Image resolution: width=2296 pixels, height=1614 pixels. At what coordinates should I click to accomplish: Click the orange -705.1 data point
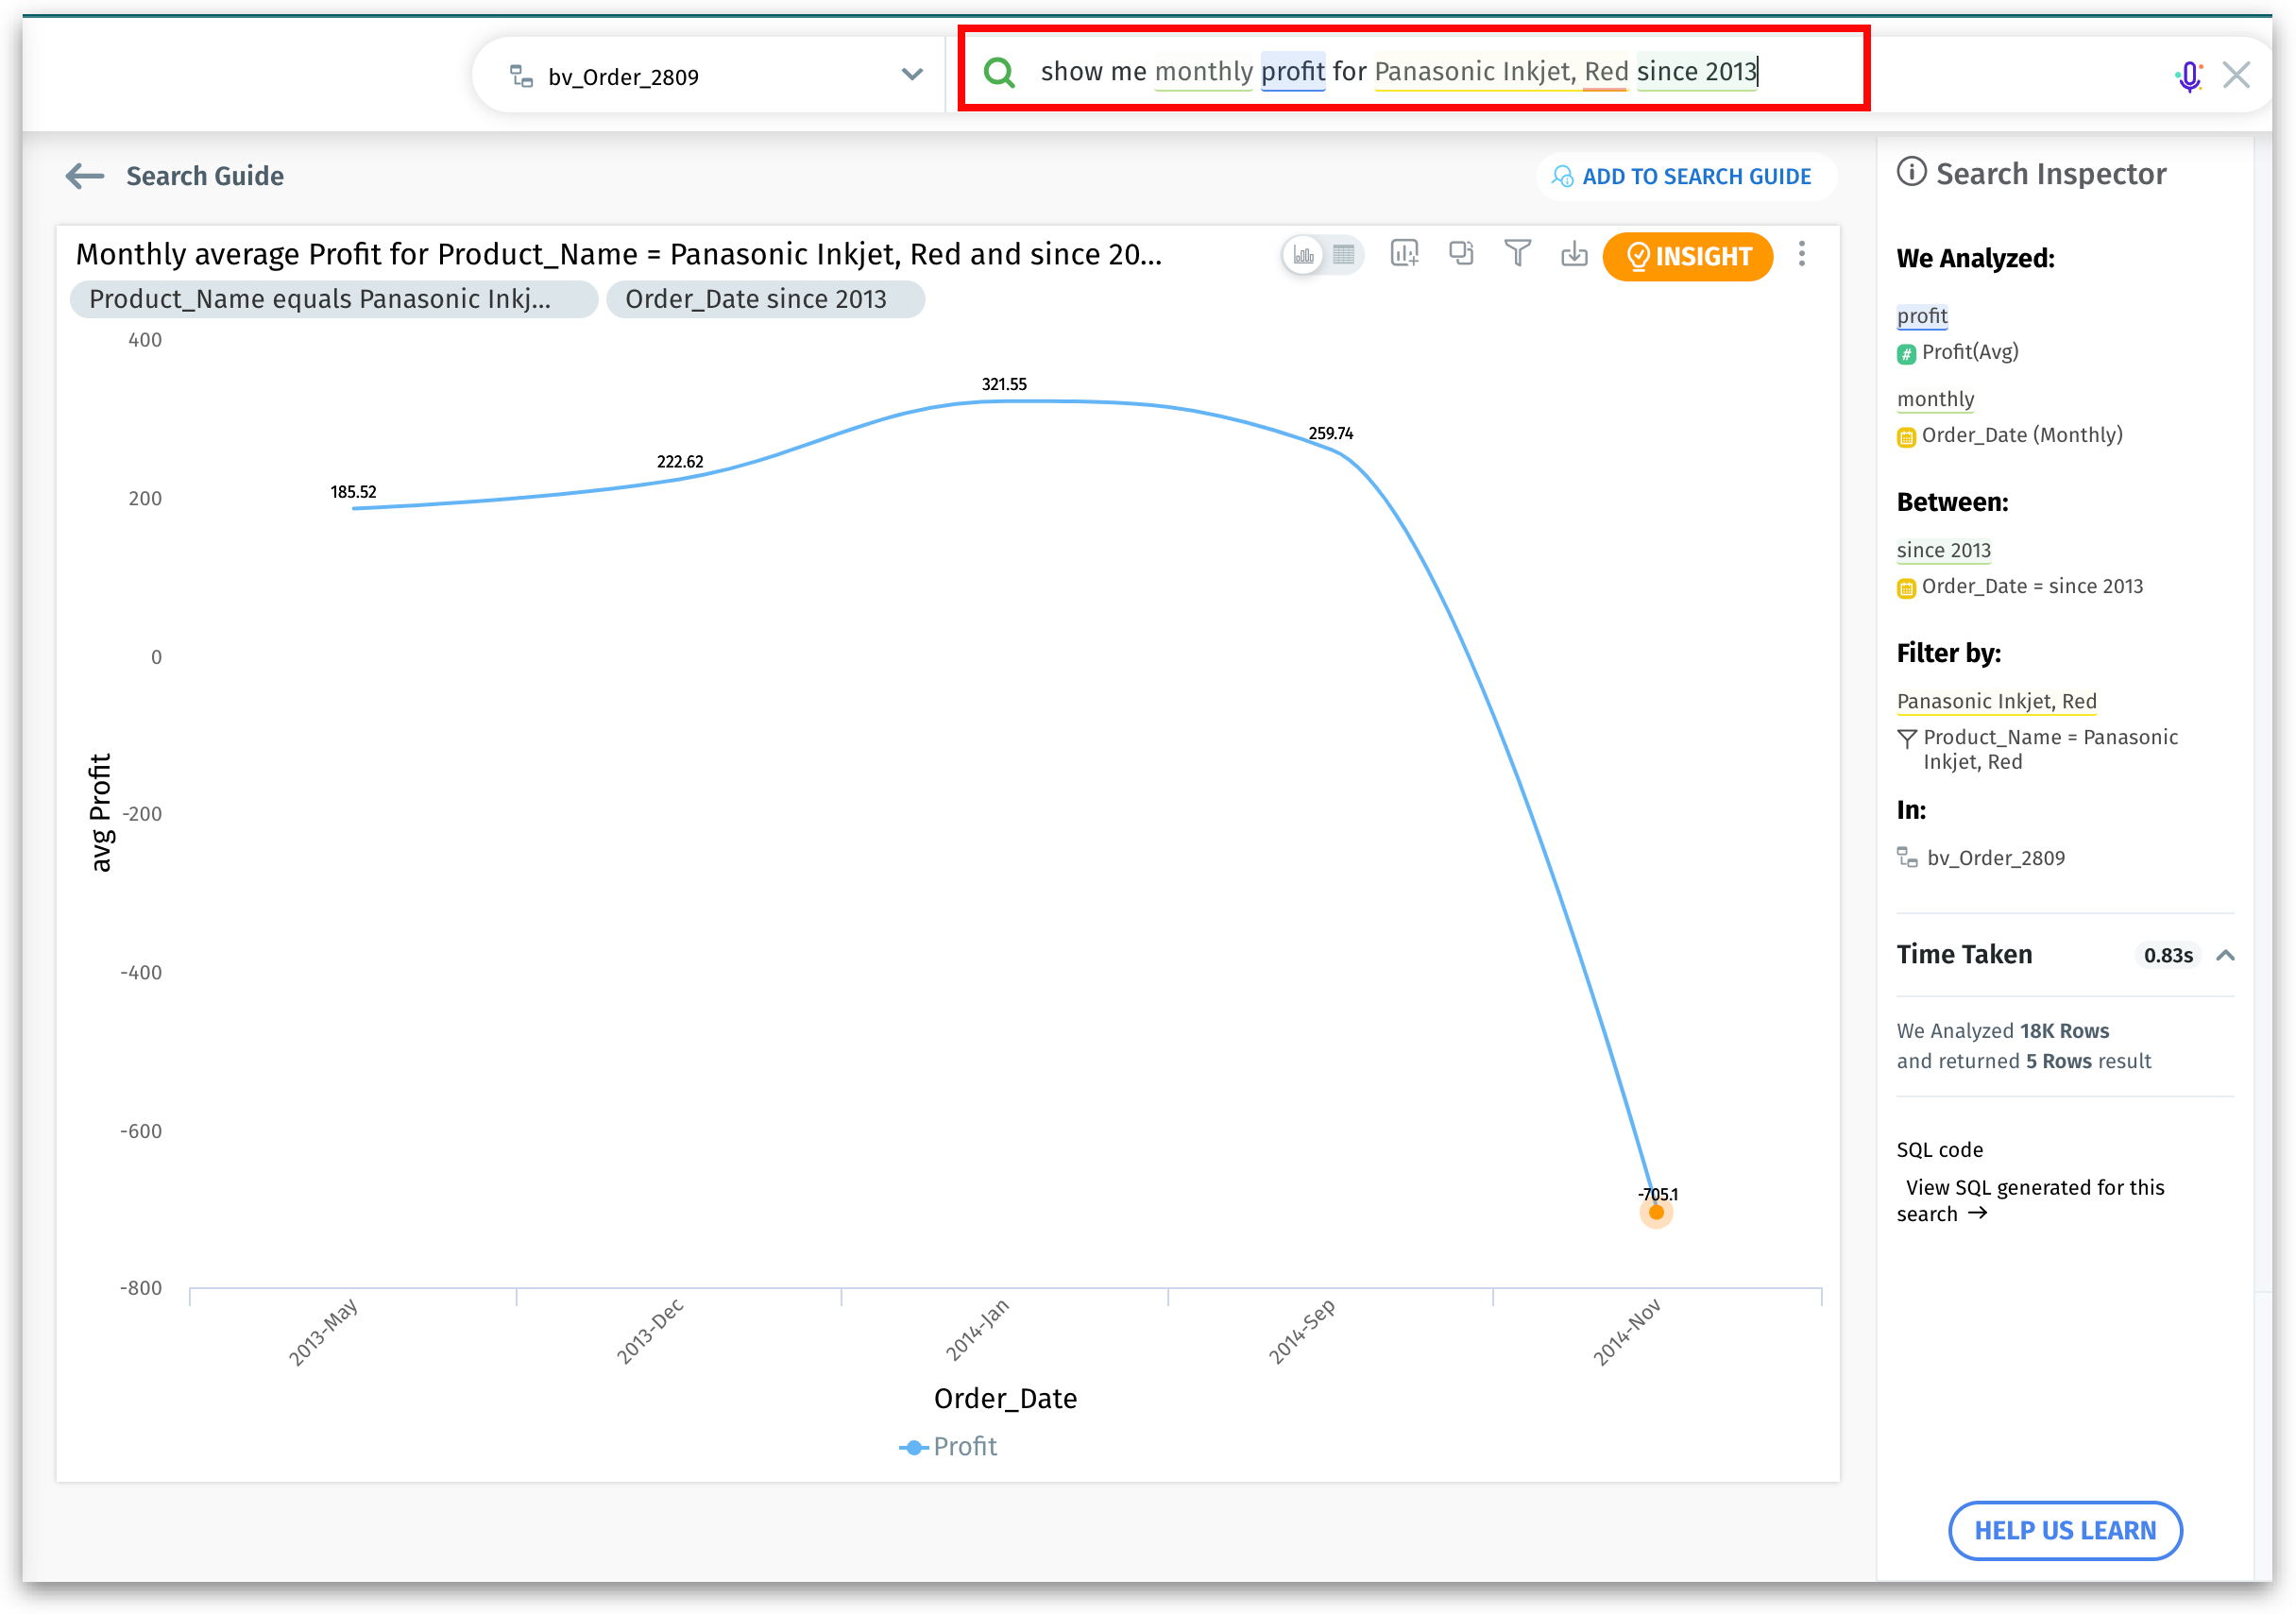[1656, 1213]
